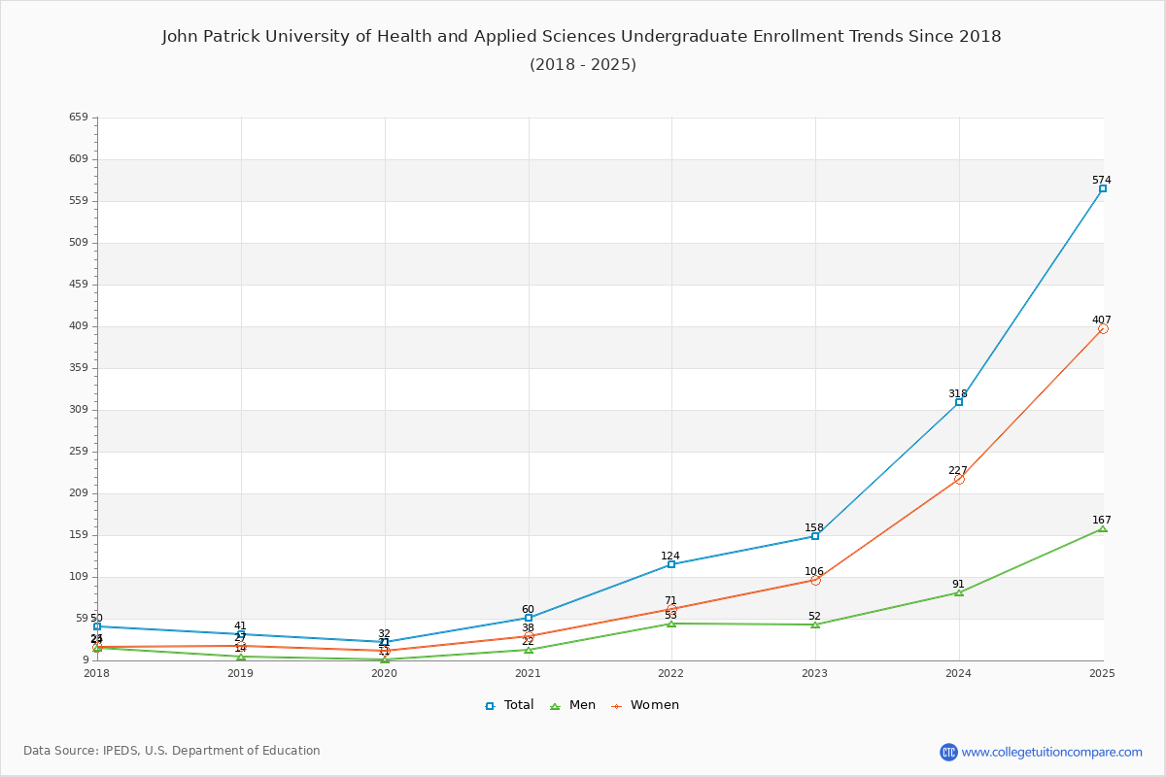Click Total data point 50 for 2018
The height and width of the screenshot is (777, 1166).
point(97,626)
